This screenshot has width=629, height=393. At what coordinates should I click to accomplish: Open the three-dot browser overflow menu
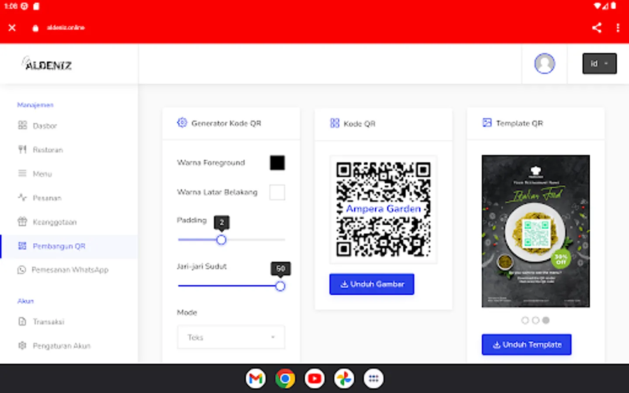[x=618, y=28]
